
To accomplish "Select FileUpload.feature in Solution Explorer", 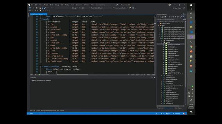I will pos(173,52).
